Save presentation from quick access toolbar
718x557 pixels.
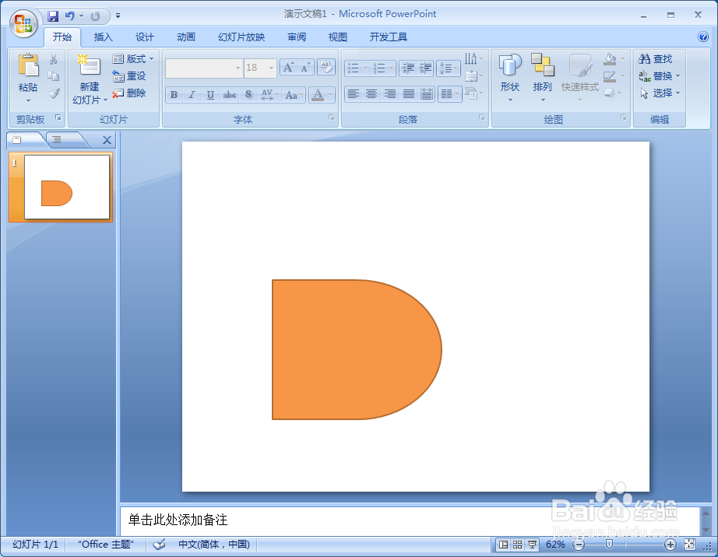pos(53,16)
